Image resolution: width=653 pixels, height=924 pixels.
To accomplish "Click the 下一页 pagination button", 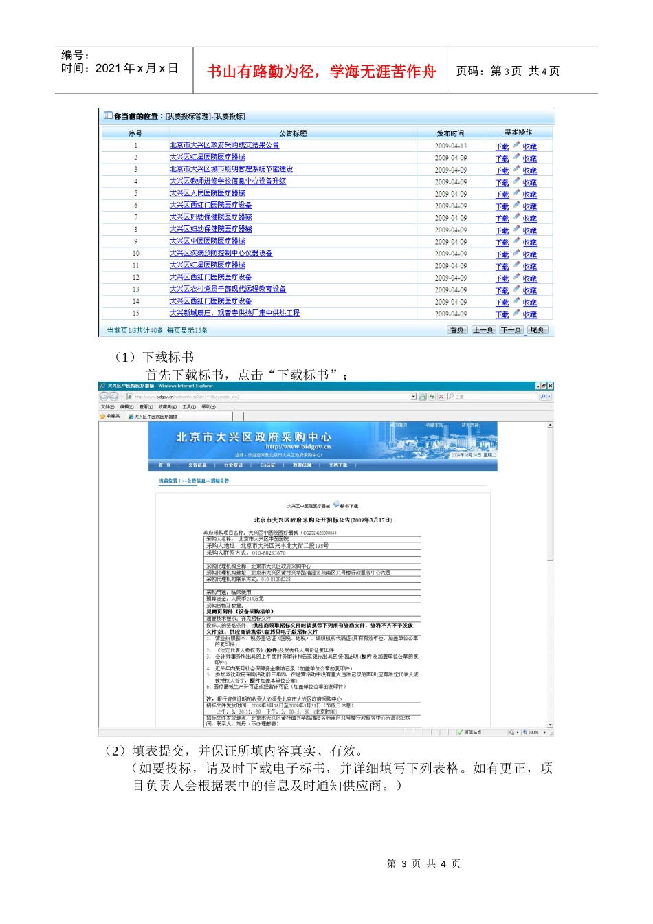I will [511, 330].
